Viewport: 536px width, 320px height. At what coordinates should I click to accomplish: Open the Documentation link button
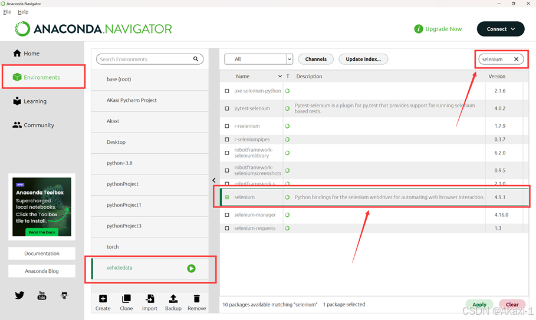tap(42, 253)
